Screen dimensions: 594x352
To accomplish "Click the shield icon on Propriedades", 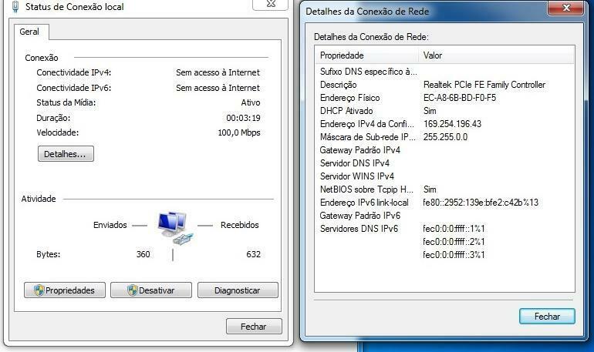I will pyautogui.click(x=39, y=290).
